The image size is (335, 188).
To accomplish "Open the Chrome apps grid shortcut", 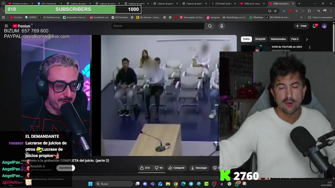I will point(3,17).
